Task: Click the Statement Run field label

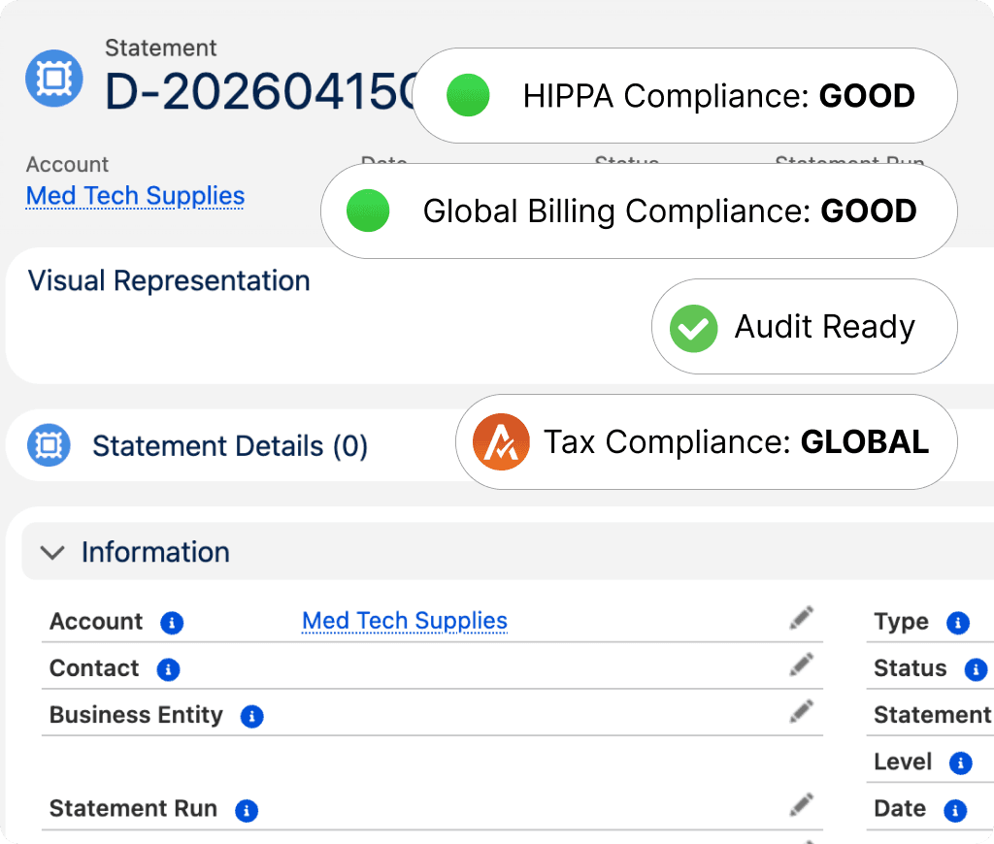Action: [x=133, y=808]
